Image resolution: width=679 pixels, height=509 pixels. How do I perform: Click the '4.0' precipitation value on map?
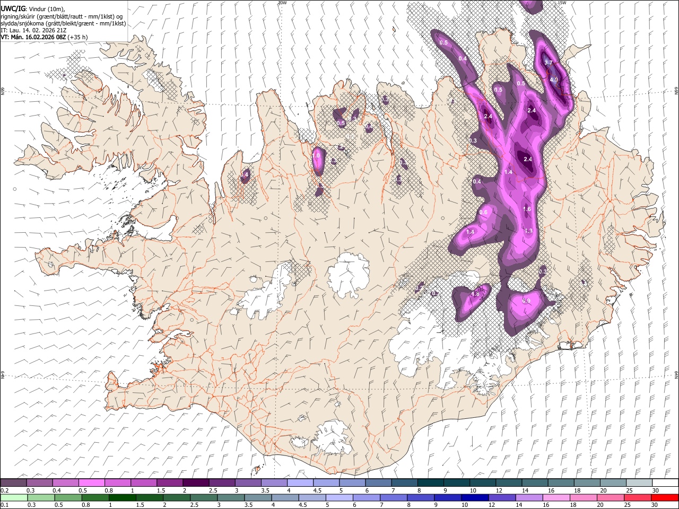pyautogui.click(x=554, y=80)
